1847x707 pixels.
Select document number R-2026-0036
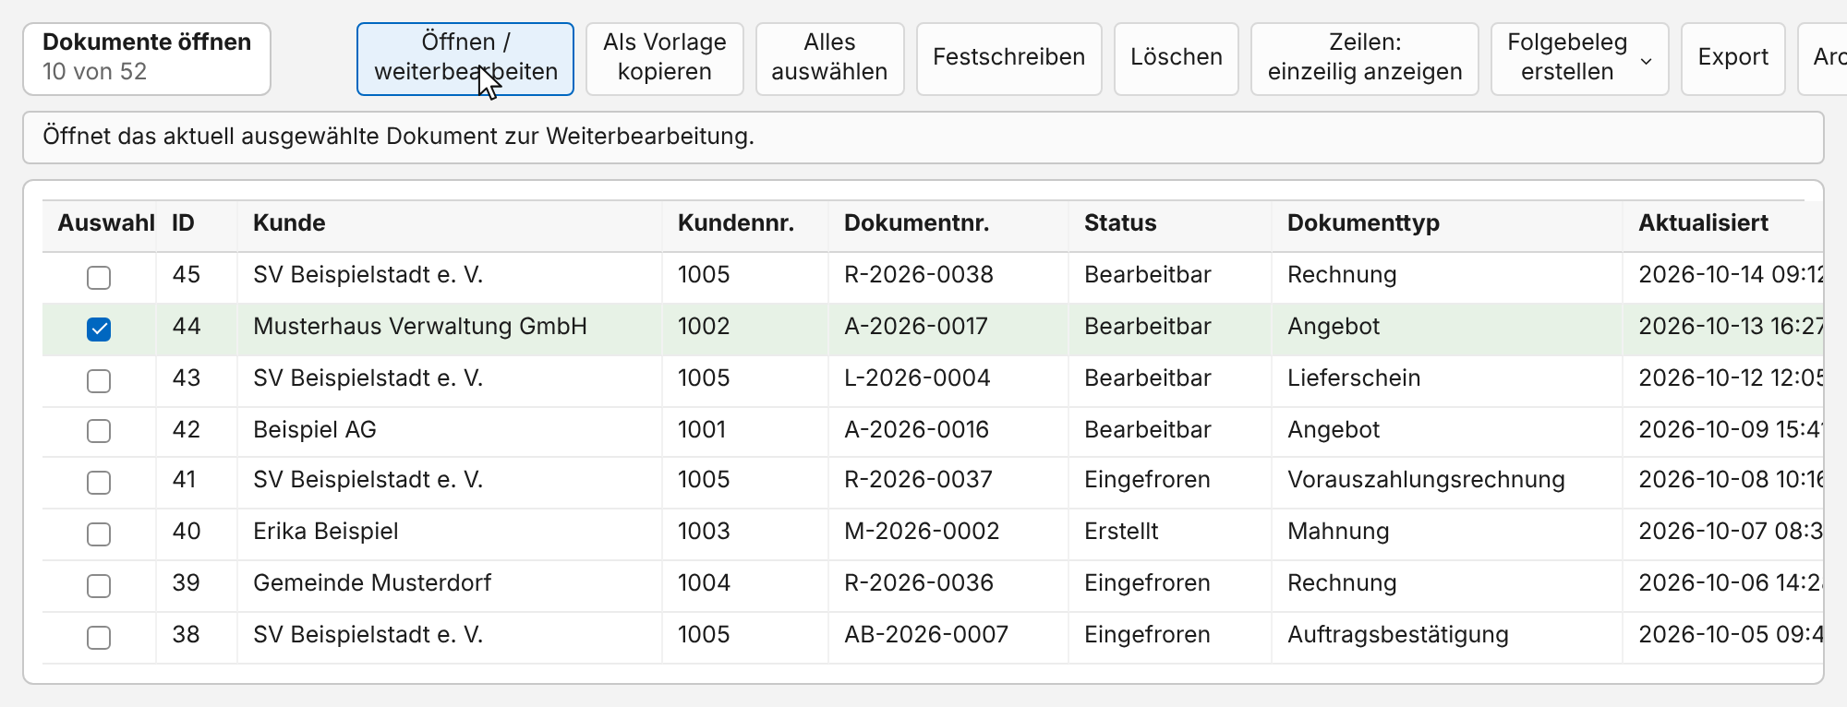pos(919,582)
